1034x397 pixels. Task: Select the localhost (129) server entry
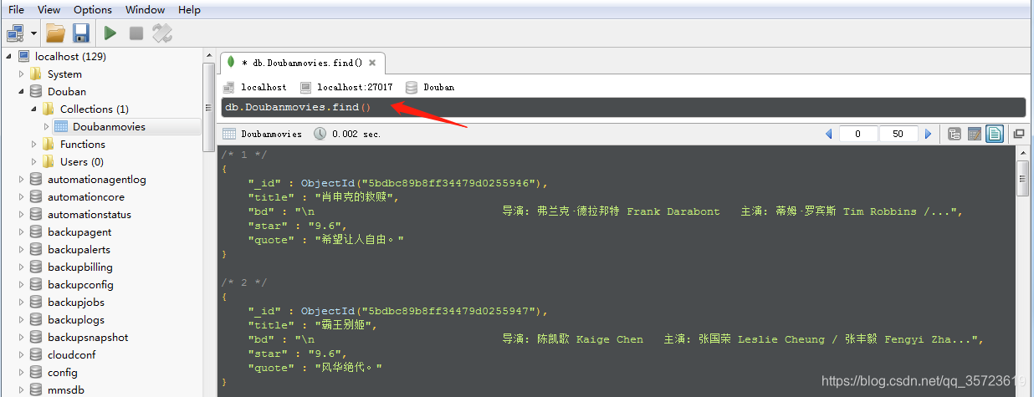pos(70,56)
